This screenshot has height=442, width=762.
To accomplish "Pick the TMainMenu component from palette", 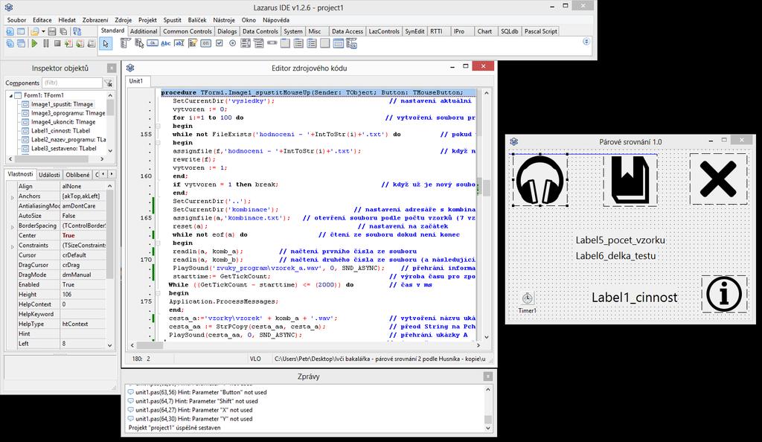I will point(125,43).
